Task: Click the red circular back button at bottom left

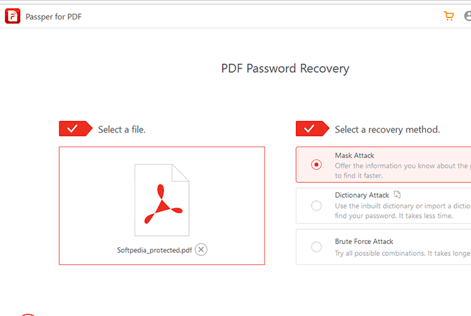Action: pyautogui.click(x=28, y=315)
